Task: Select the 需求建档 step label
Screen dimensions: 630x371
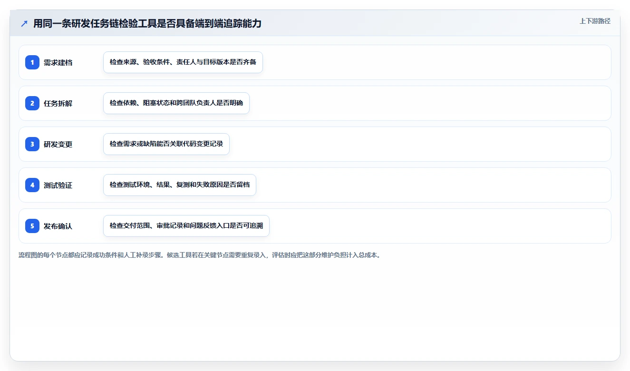Action: pos(58,62)
